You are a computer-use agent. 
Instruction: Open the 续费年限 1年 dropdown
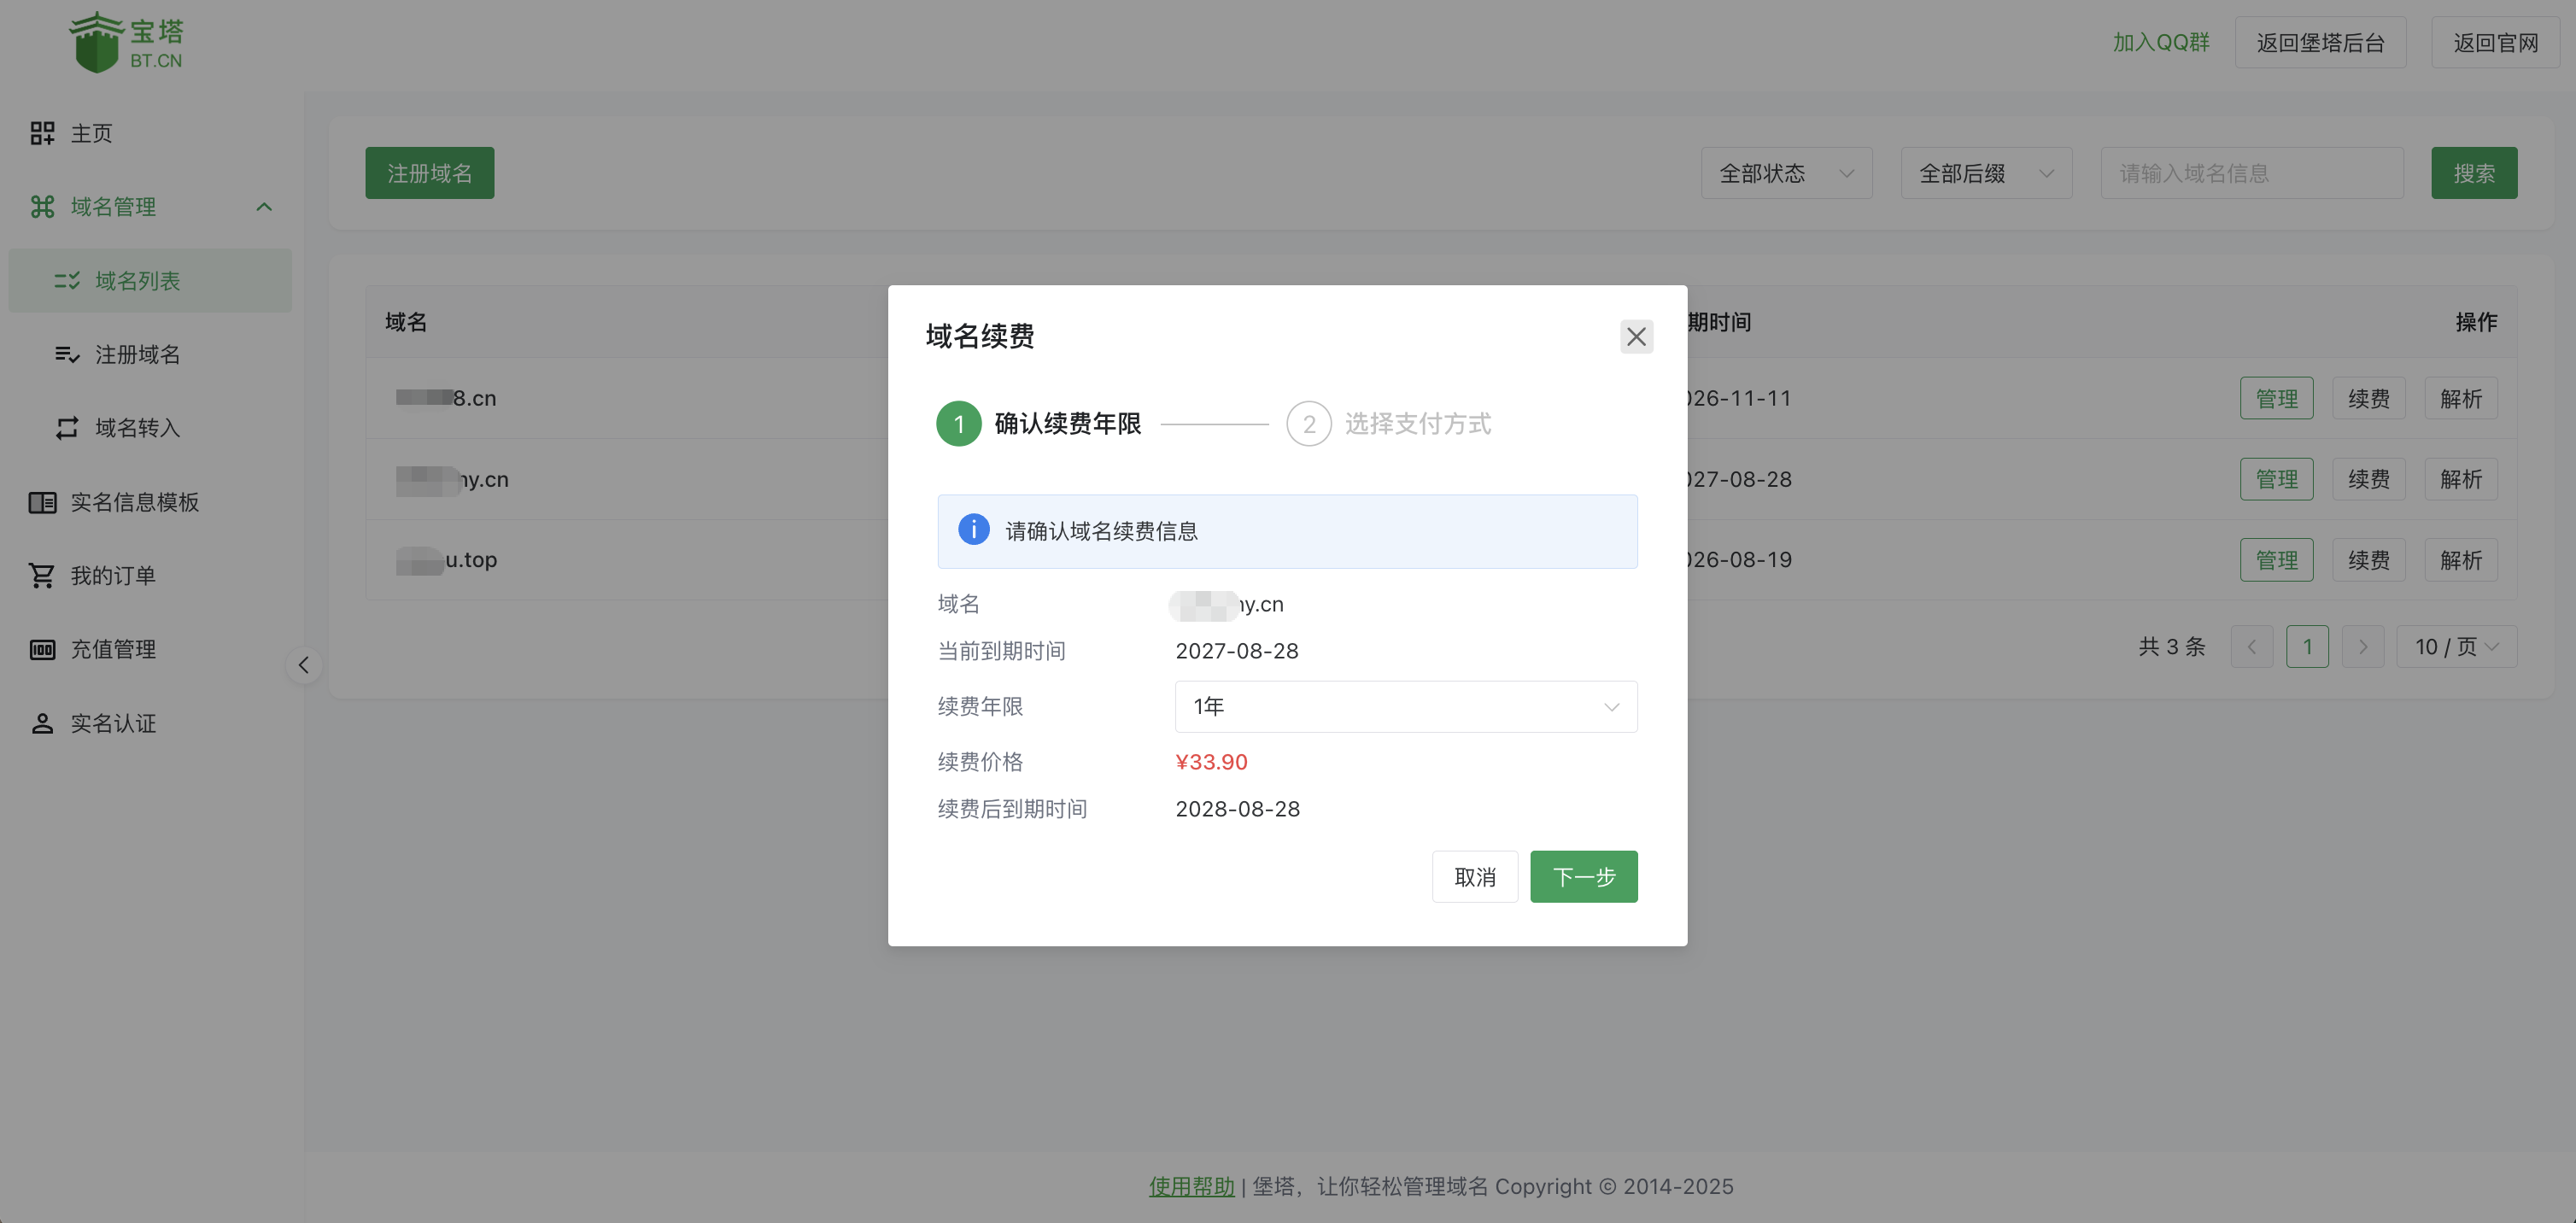tap(1405, 706)
